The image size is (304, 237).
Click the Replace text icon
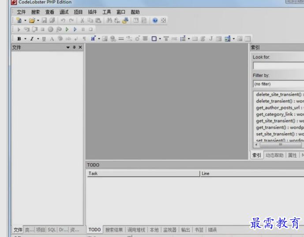tap(117, 20)
